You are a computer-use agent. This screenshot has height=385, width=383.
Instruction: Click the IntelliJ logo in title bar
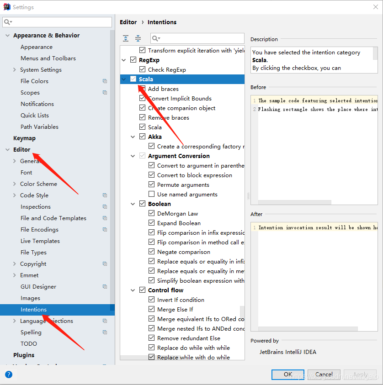[x=7, y=7]
